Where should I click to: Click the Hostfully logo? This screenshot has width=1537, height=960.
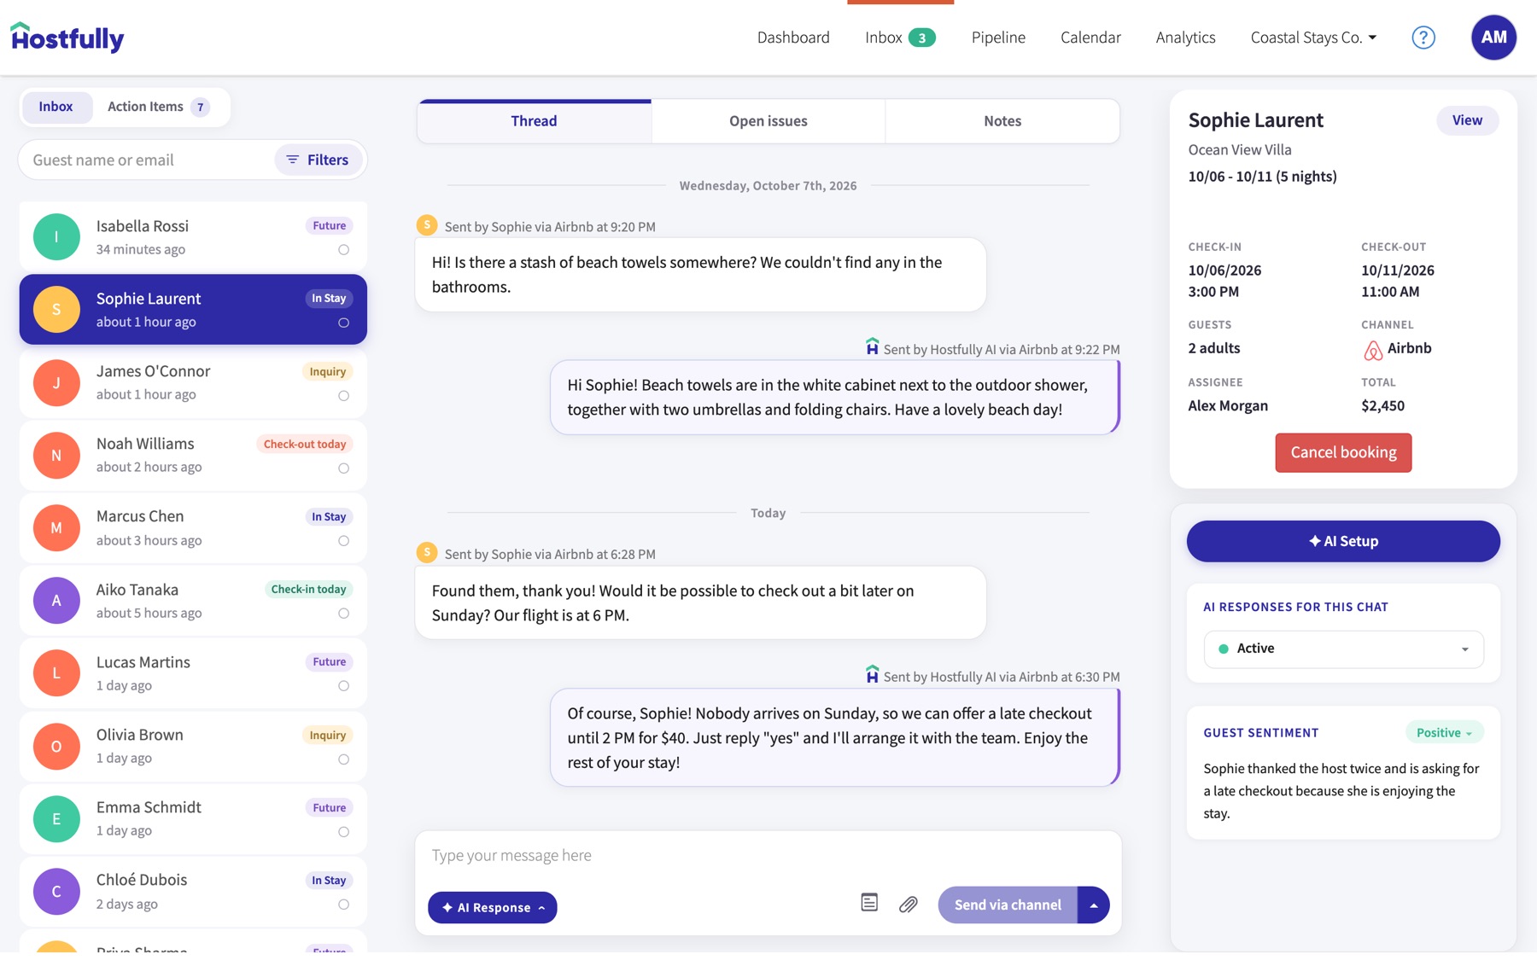coord(67,38)
